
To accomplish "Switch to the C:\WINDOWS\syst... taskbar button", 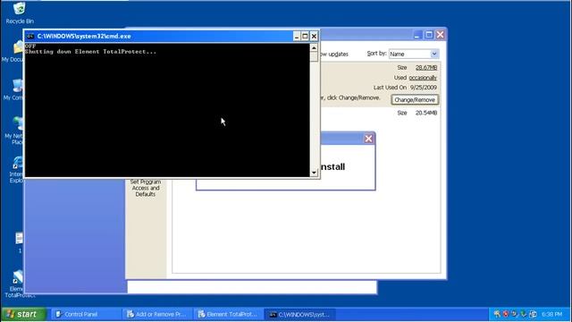I will coord(300,314).
